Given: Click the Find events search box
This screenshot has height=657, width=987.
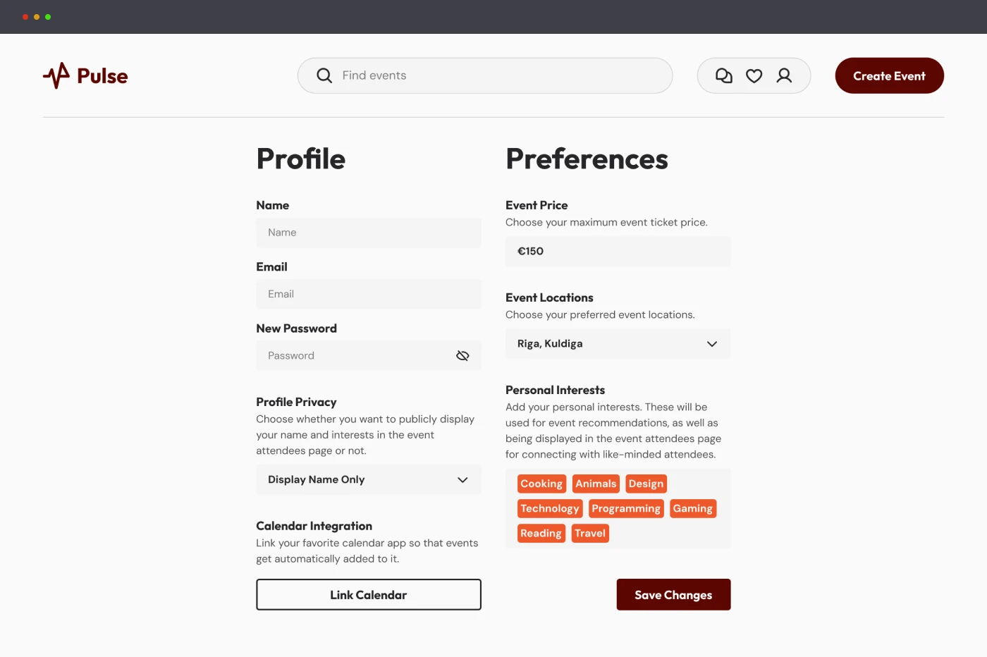Looking at the screenshot, I should (493, 75).
